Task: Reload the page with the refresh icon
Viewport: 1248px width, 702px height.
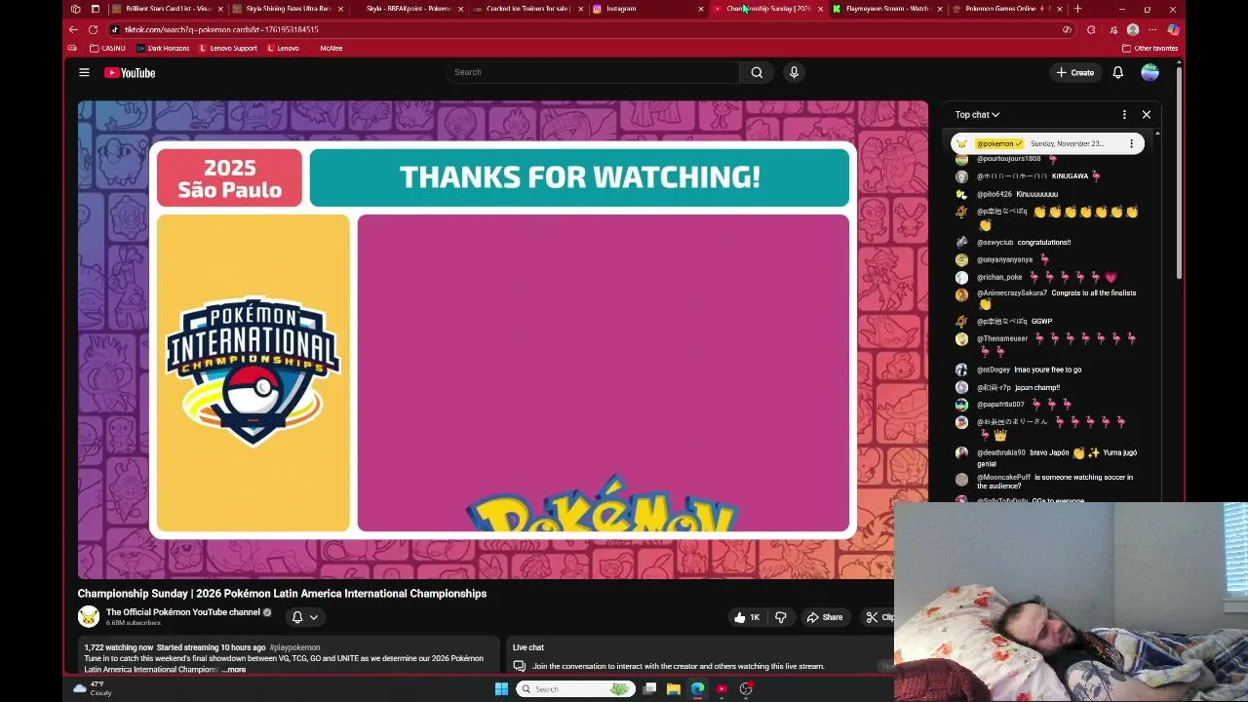Action: click(94, 29)
